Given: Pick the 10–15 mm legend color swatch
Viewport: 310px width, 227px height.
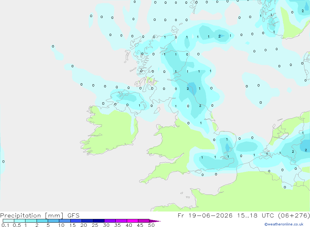Looking at the screenshot, I should 65,221.
